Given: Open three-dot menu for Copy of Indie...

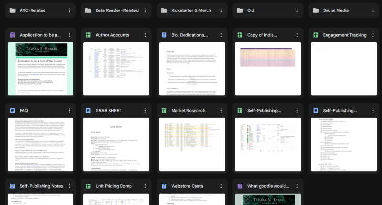Looking at the screenshot, I should tap(297, 35).
